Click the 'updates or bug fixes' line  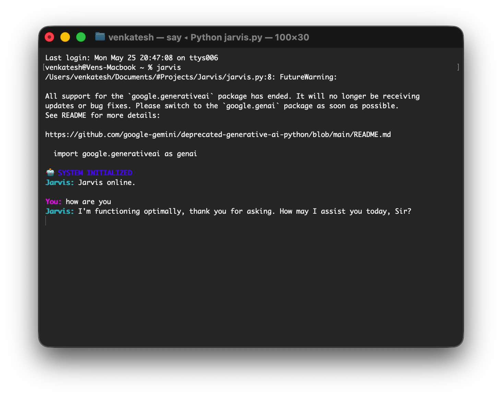(222, 106)
